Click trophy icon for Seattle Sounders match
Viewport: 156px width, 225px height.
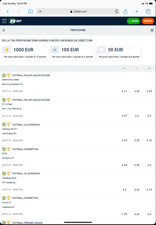pyautogui.click(x=9, y=75)
